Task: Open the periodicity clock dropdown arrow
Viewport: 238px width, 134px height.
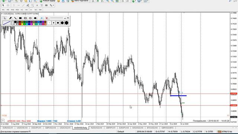Action: pyautogui.click(x=141, y=1)
